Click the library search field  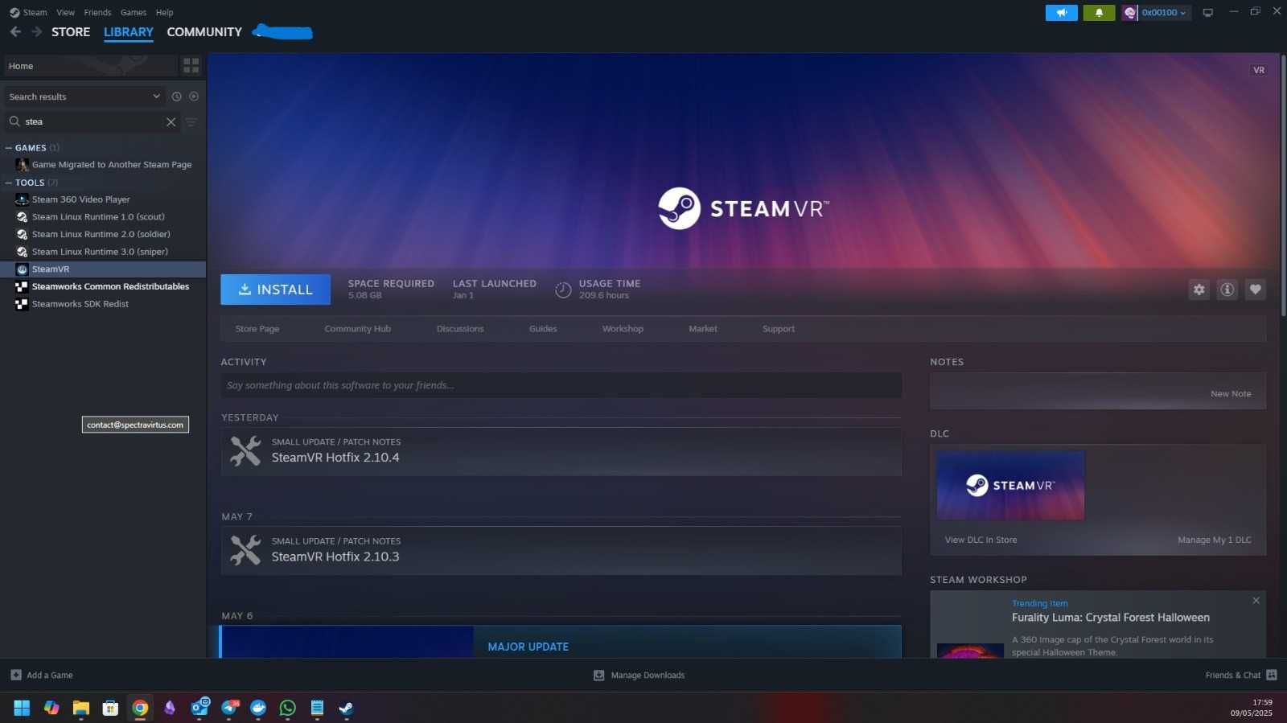[93, 122]
